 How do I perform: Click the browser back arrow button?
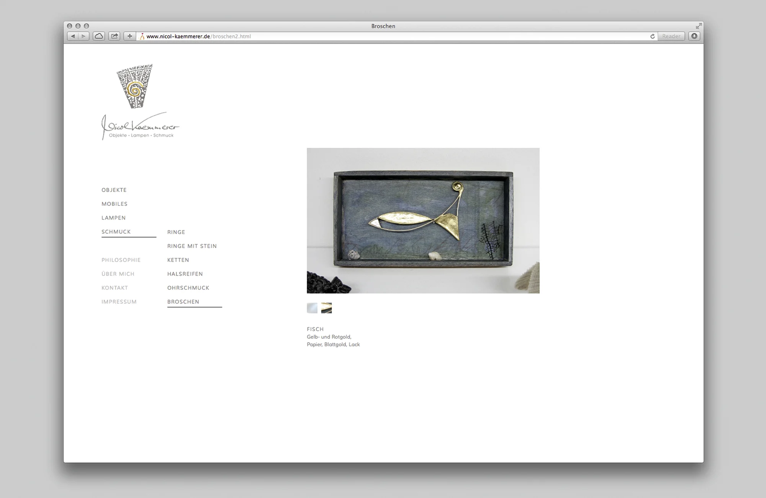[x=72, y=36]
